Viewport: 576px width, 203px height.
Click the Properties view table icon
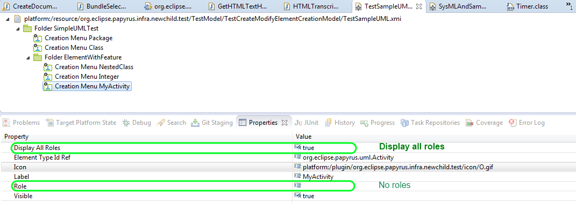[243, 123]
